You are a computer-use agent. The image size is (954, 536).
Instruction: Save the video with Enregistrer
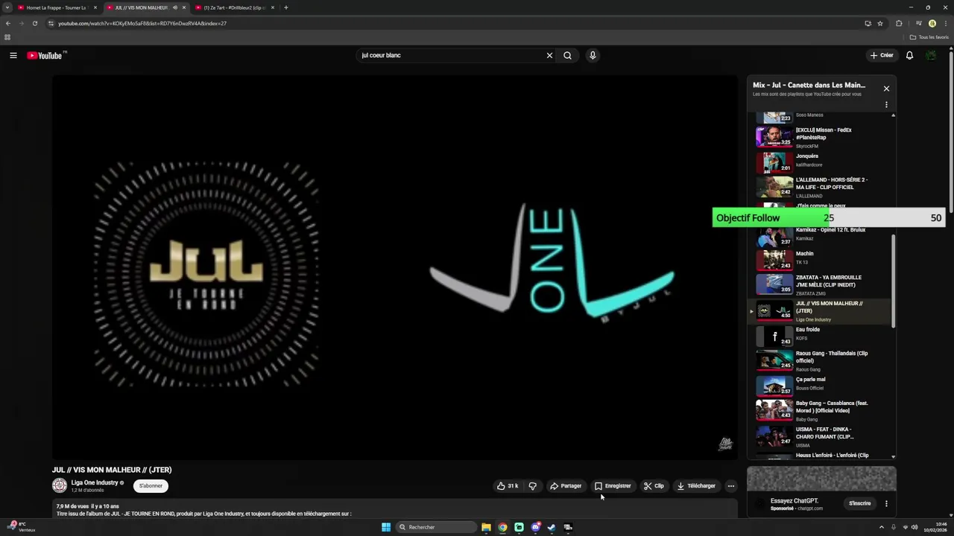click(x=613, y=486)
